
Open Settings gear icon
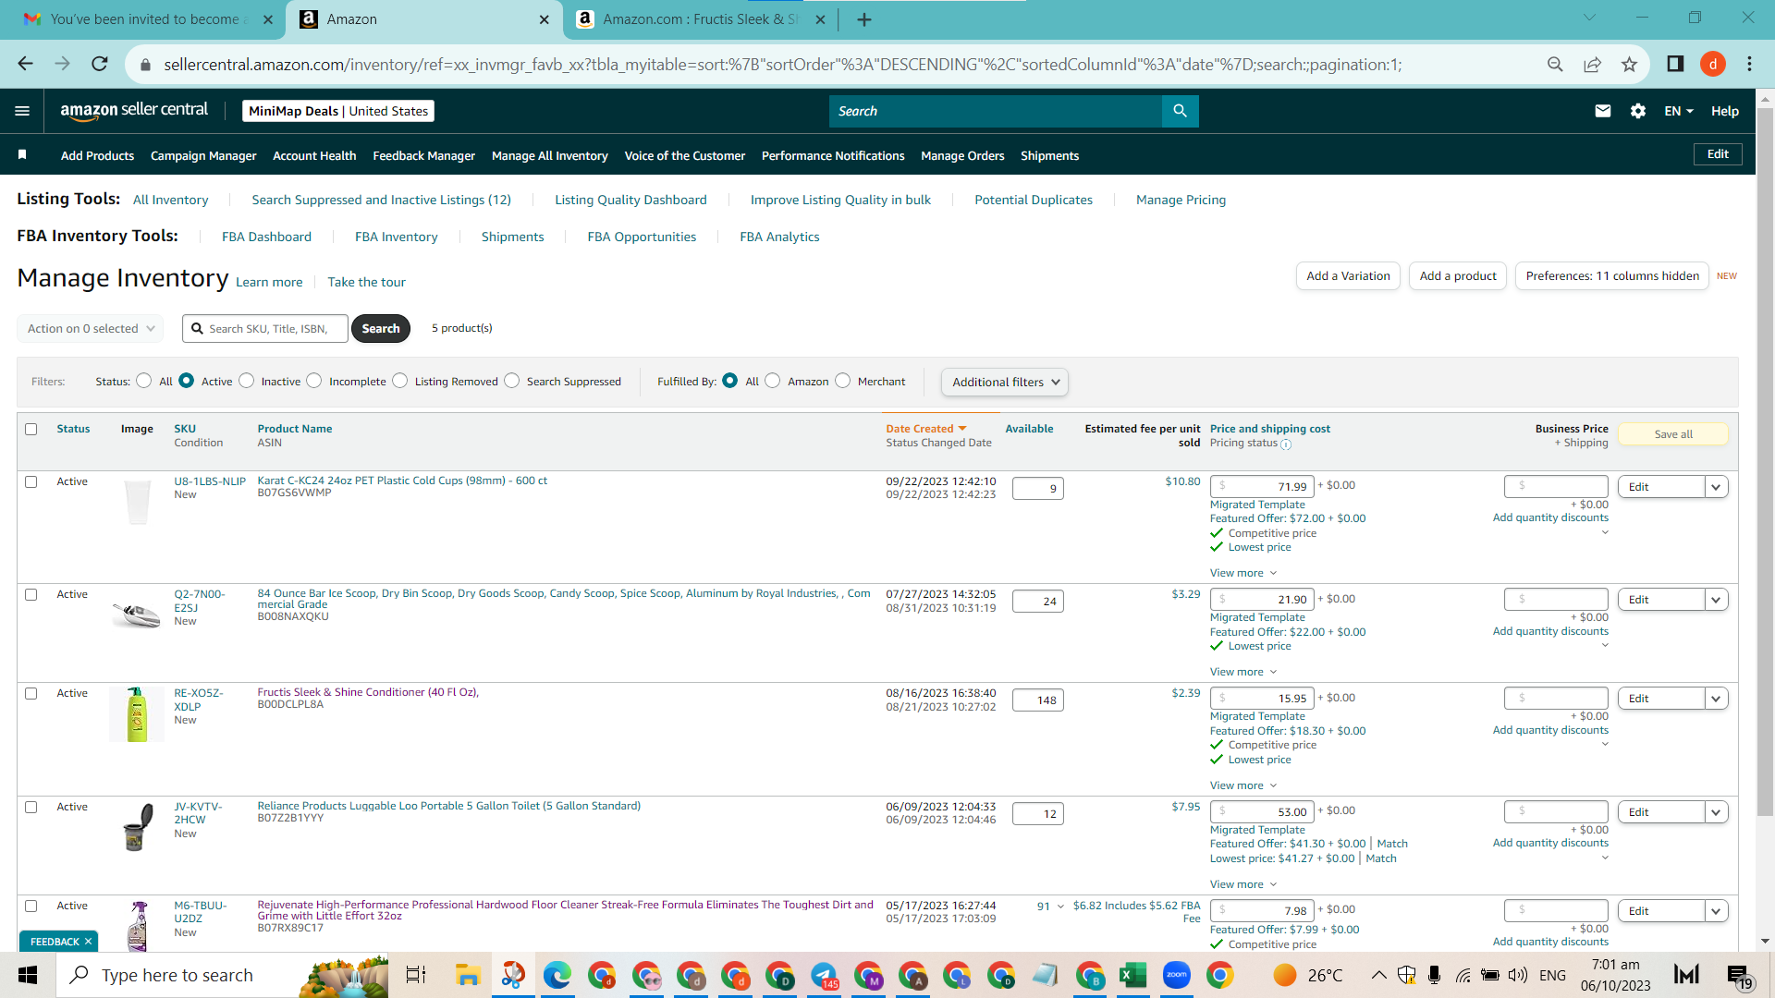click(x=1638, y=111)
